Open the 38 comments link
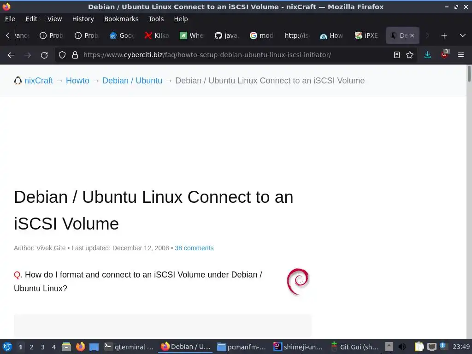The image size is (472, 354). (x=194, y=248)
